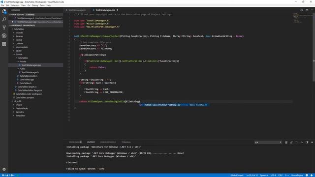Collapse the DataTables workspace section
Viewport: 315px width, 177px height.
coord(10,26)
